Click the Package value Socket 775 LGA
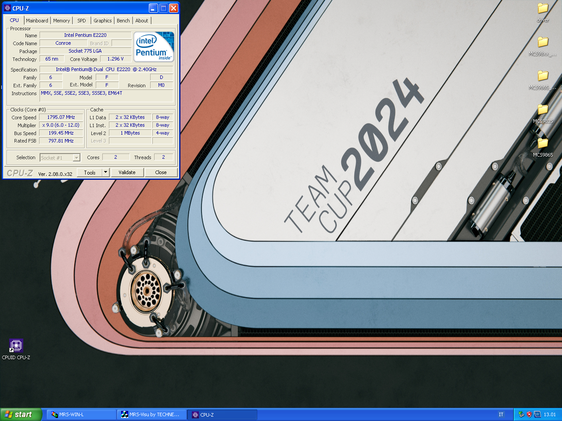562x421 pixels. click(x=85, y=51)
